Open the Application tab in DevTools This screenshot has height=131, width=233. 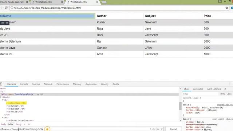[91, 84]
